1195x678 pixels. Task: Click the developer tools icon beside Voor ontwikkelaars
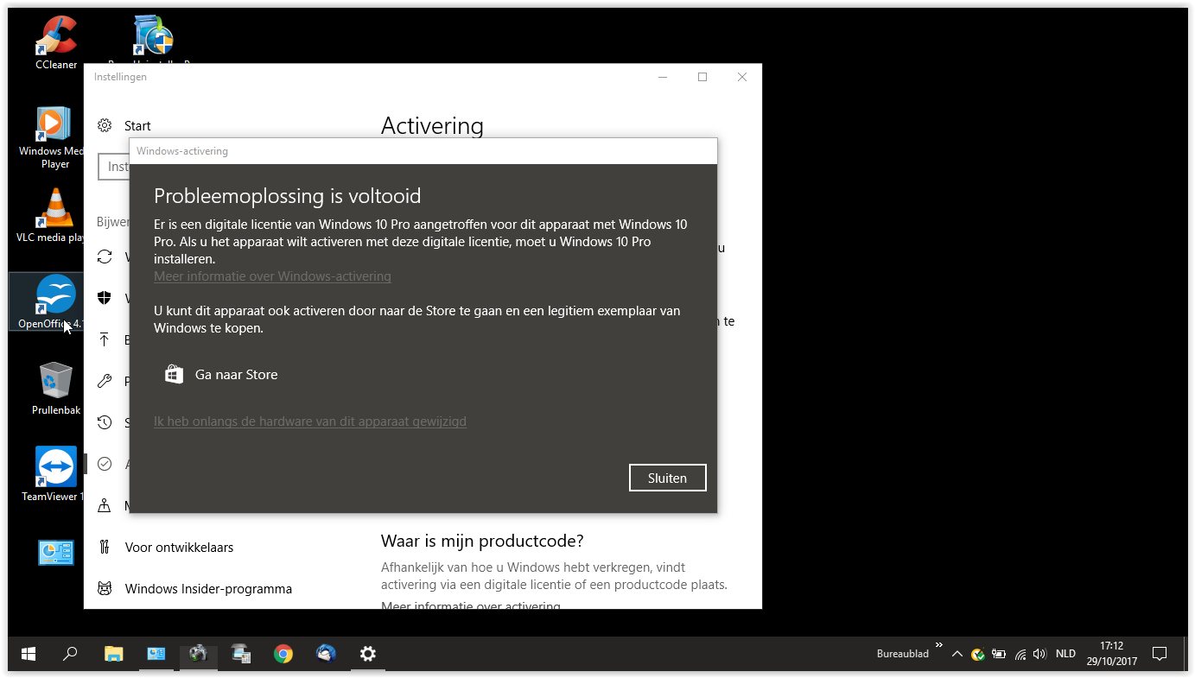point(105,547)
